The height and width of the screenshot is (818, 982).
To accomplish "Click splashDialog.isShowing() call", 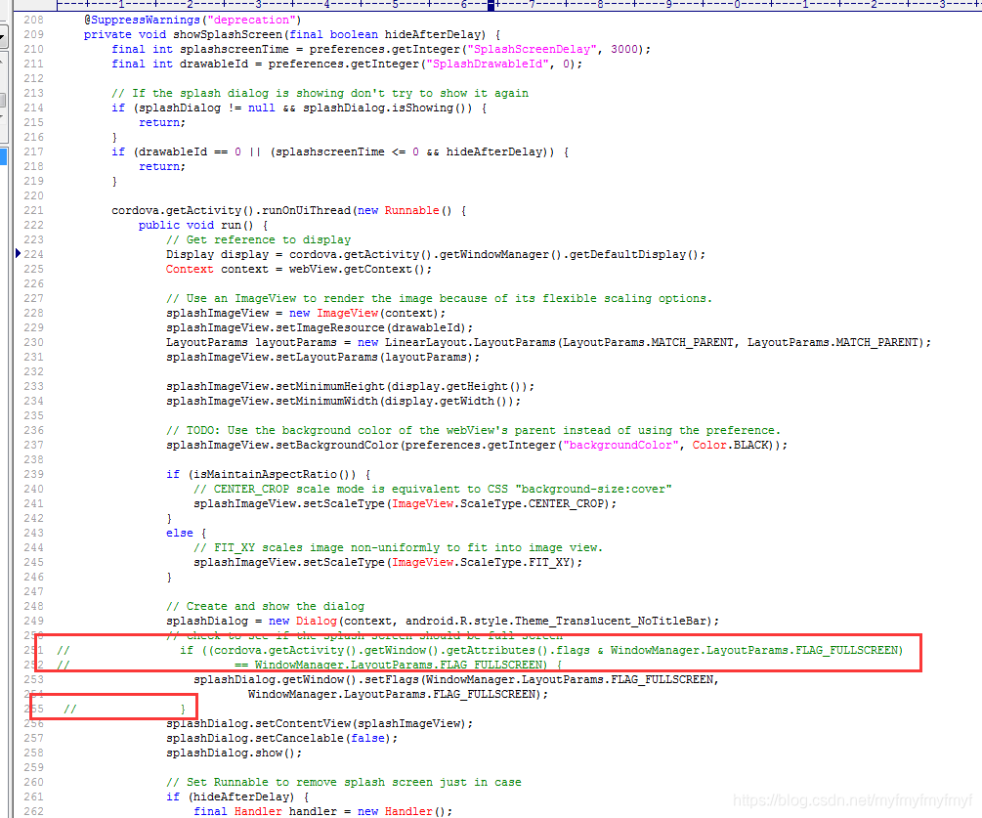I will pyautogui.click(x=388, y=108).
